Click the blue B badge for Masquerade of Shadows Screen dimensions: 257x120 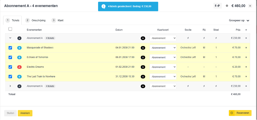click(19, 48)
